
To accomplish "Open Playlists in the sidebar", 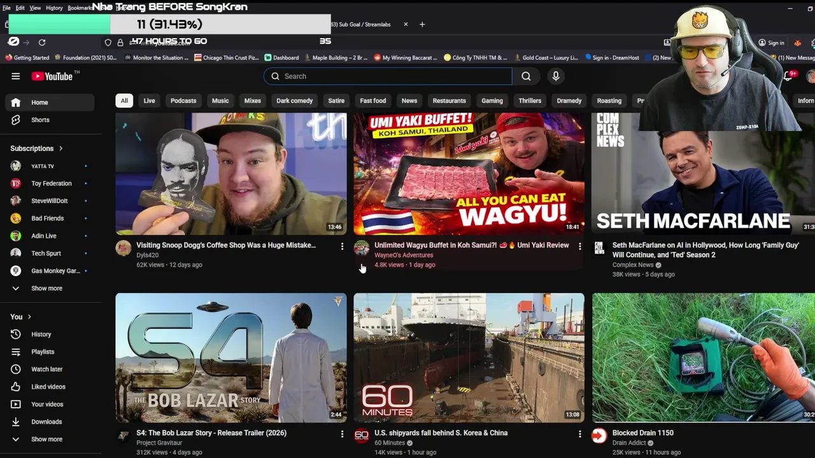I will [50, 352].
